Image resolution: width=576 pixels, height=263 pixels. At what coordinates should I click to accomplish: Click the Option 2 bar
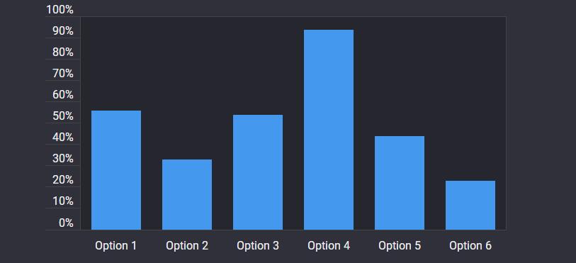coord(187,195)
